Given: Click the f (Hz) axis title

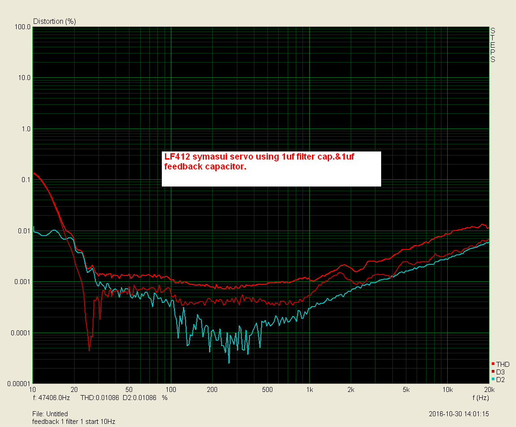Looking at the screenshot, I should (x=481, y=398).
